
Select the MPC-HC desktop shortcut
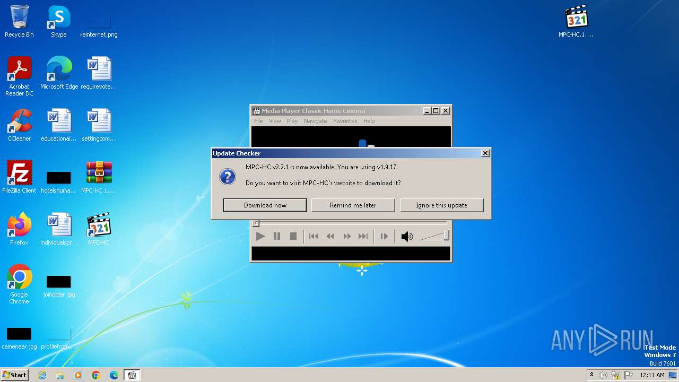click(99, 229)
